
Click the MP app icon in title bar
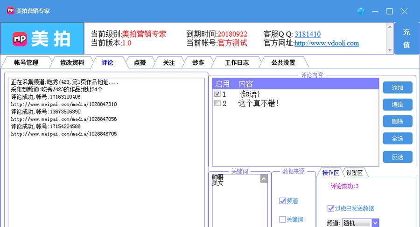[x=9, y=11]
